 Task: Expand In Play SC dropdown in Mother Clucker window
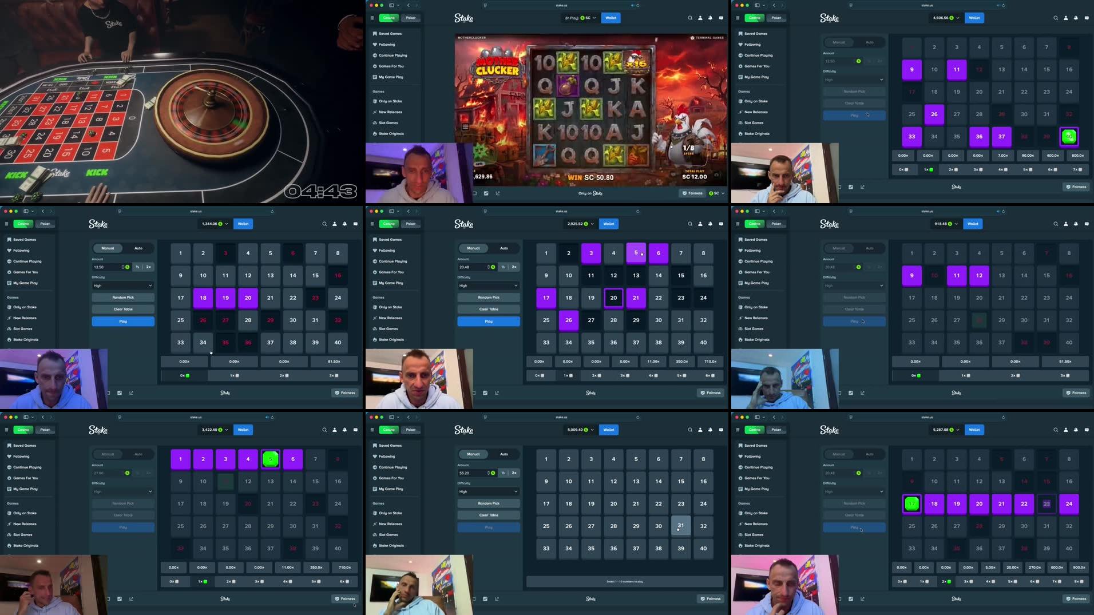(x=580, y=18)
